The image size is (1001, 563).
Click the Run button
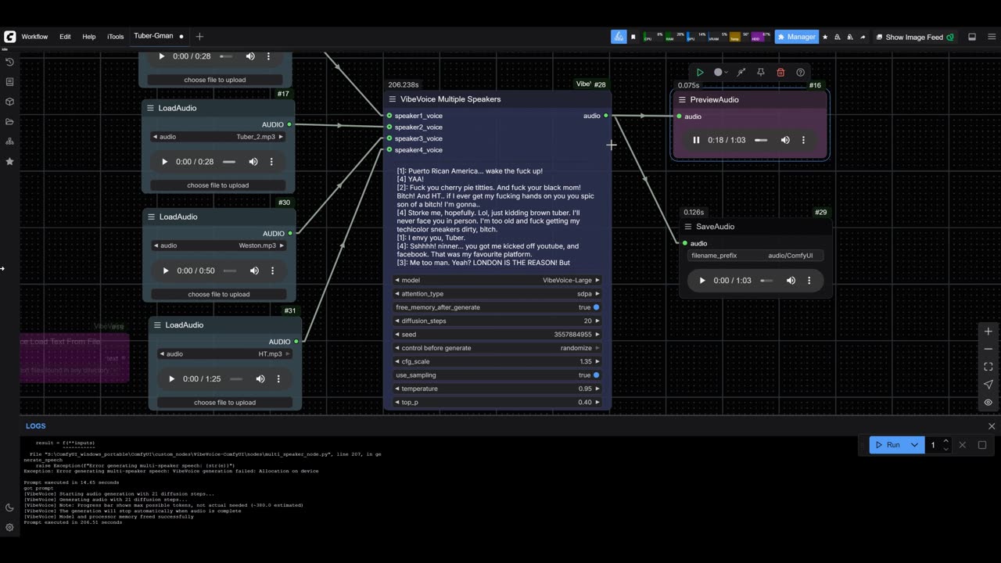pyautogui.click(x=888, y=445)
